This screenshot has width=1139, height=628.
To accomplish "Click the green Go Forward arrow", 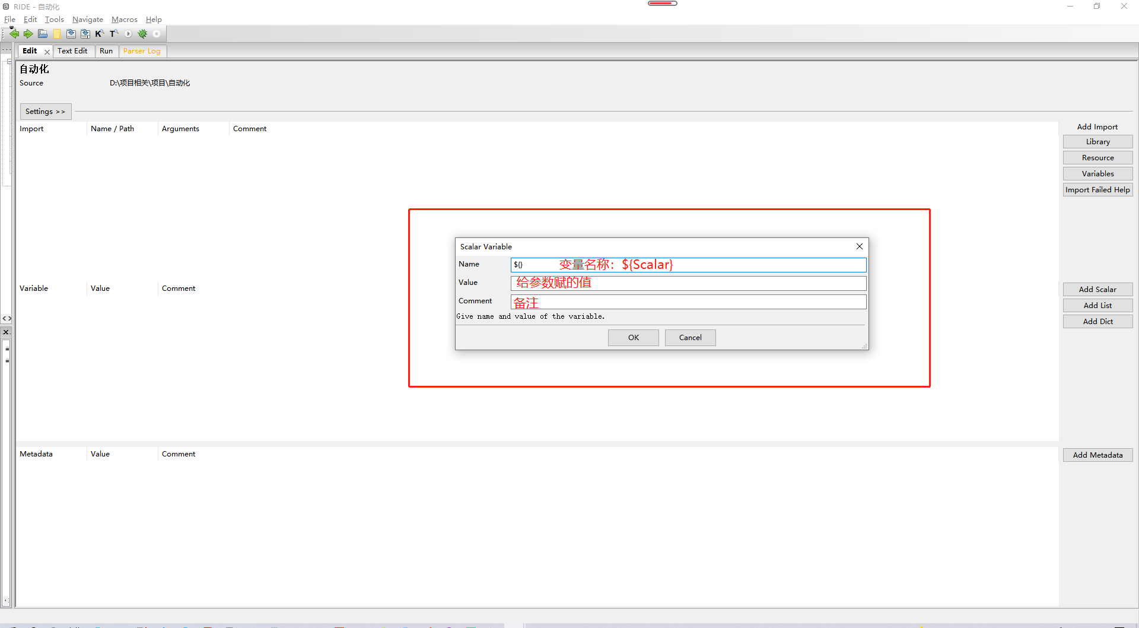I will tap(28, 34).
